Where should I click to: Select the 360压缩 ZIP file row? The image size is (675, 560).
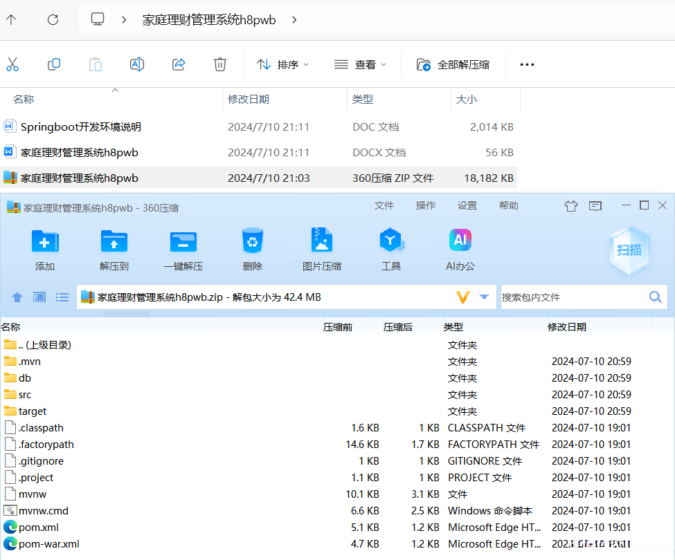pos(258,178)
